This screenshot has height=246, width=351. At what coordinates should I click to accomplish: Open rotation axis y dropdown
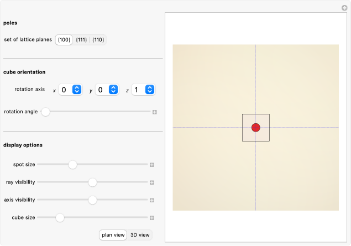(x=107, y=90)
